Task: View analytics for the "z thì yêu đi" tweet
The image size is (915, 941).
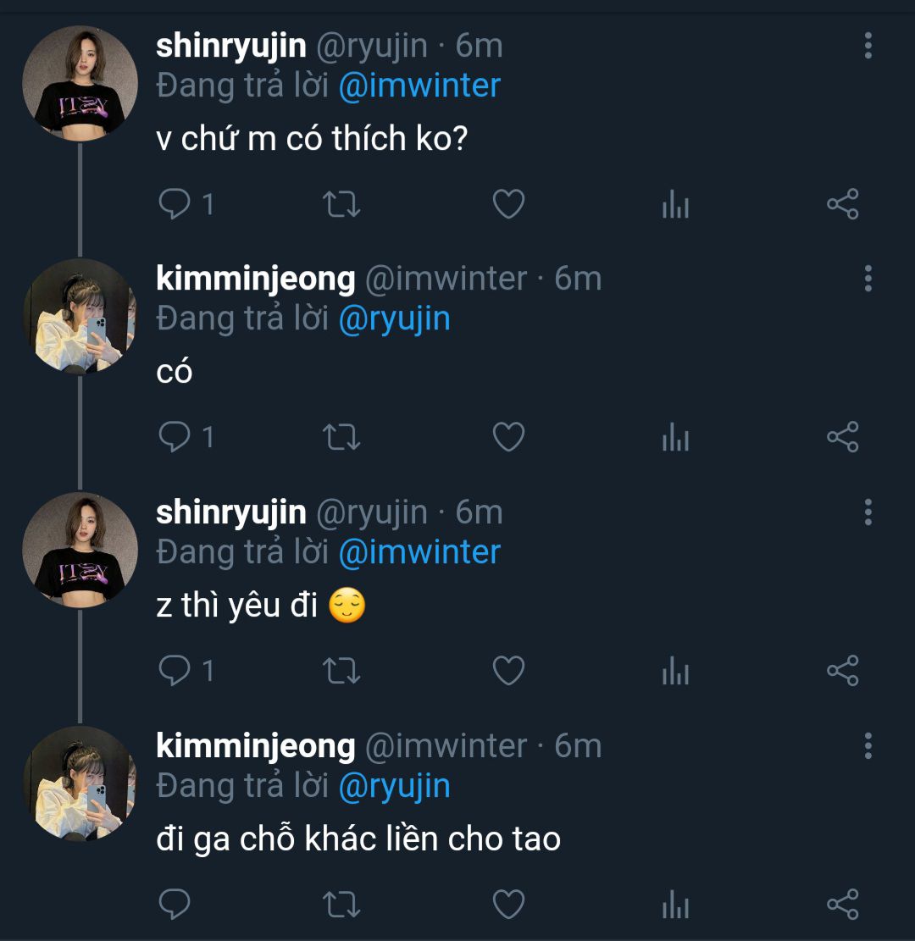Action: coord(675,672)
